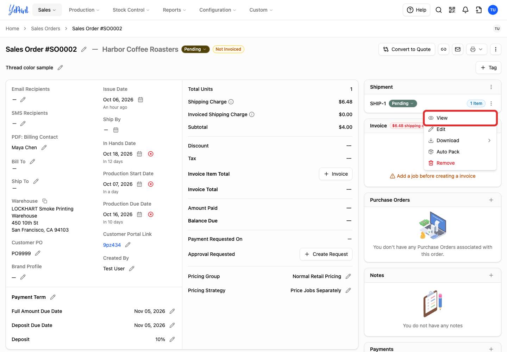Open the TU user avatar menu

(x=493, y=10)
